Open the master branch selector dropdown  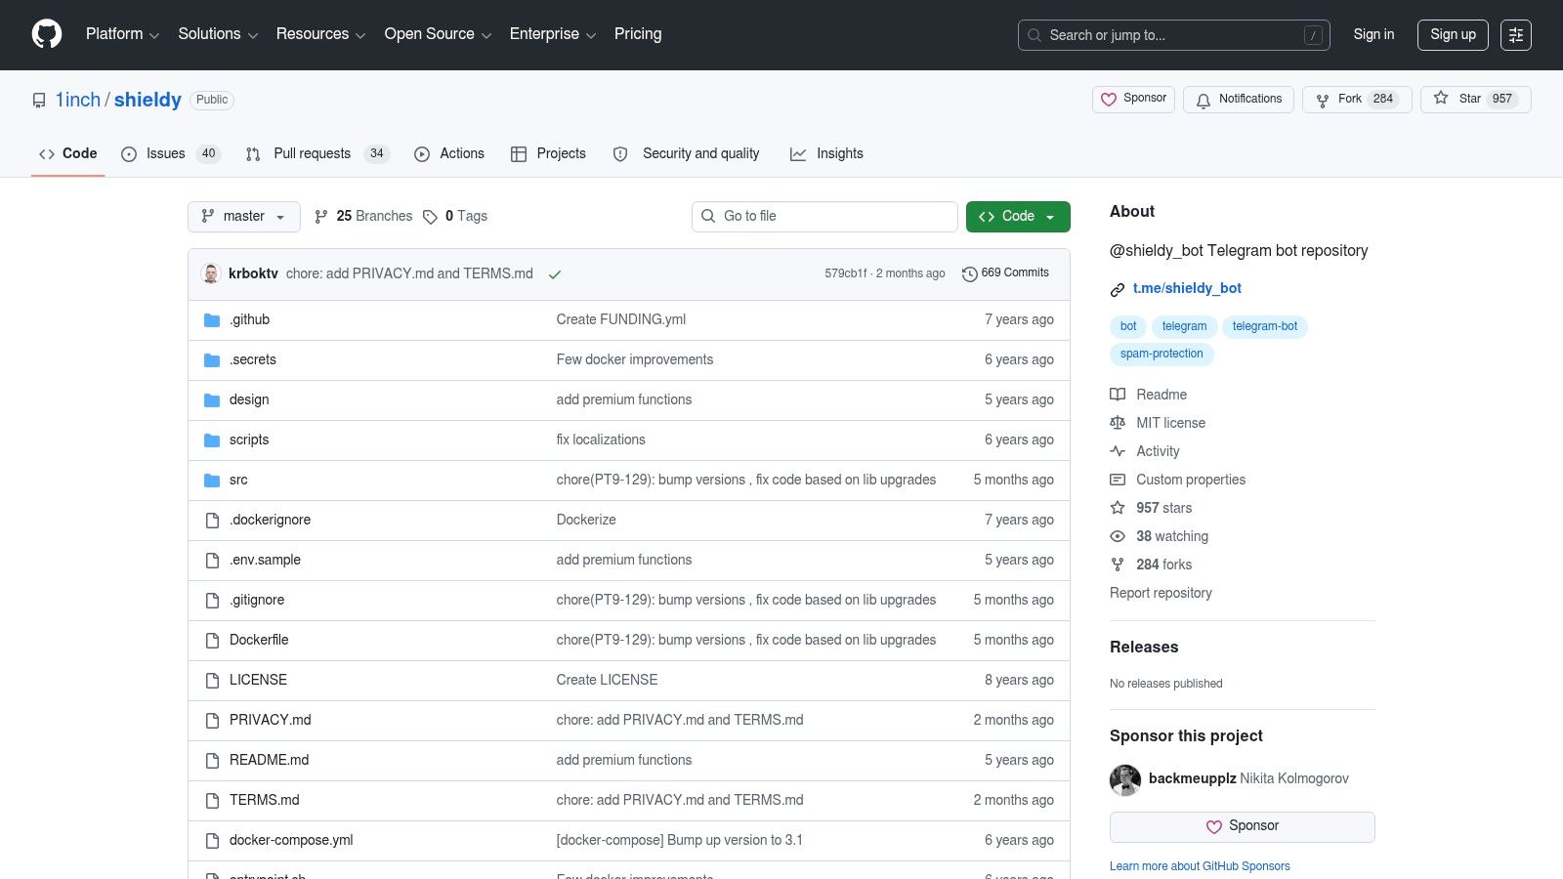coord(244,217)
